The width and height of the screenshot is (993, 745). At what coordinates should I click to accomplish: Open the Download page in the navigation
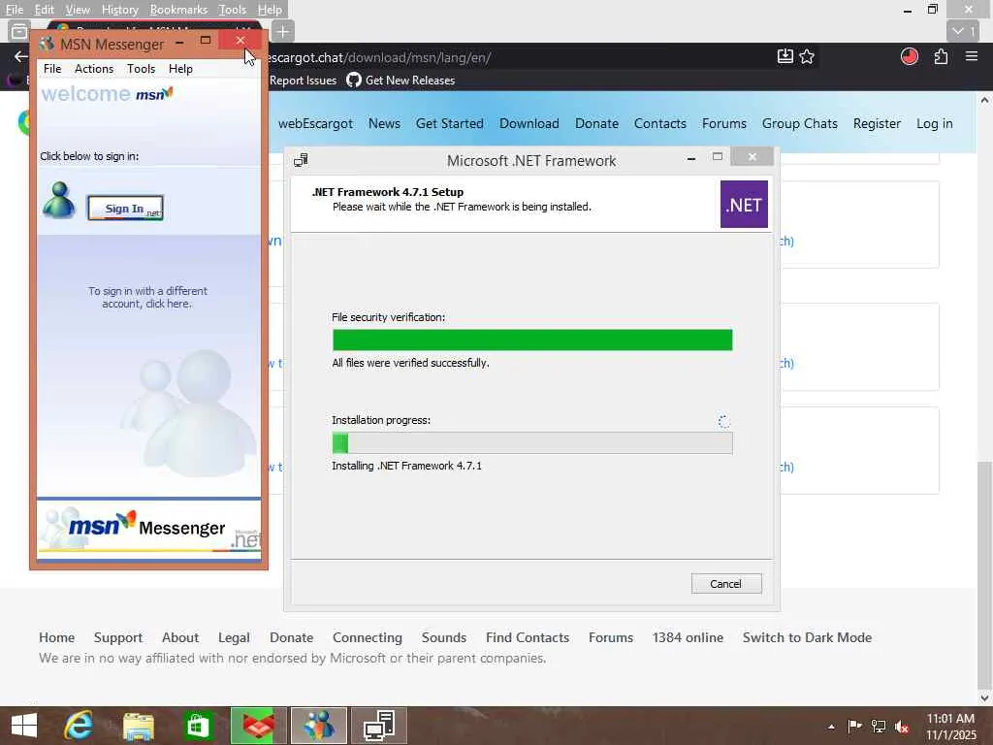(x=529, y=123)
